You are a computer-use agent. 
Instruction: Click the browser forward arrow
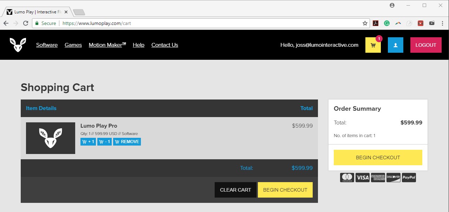coord(16,23)
